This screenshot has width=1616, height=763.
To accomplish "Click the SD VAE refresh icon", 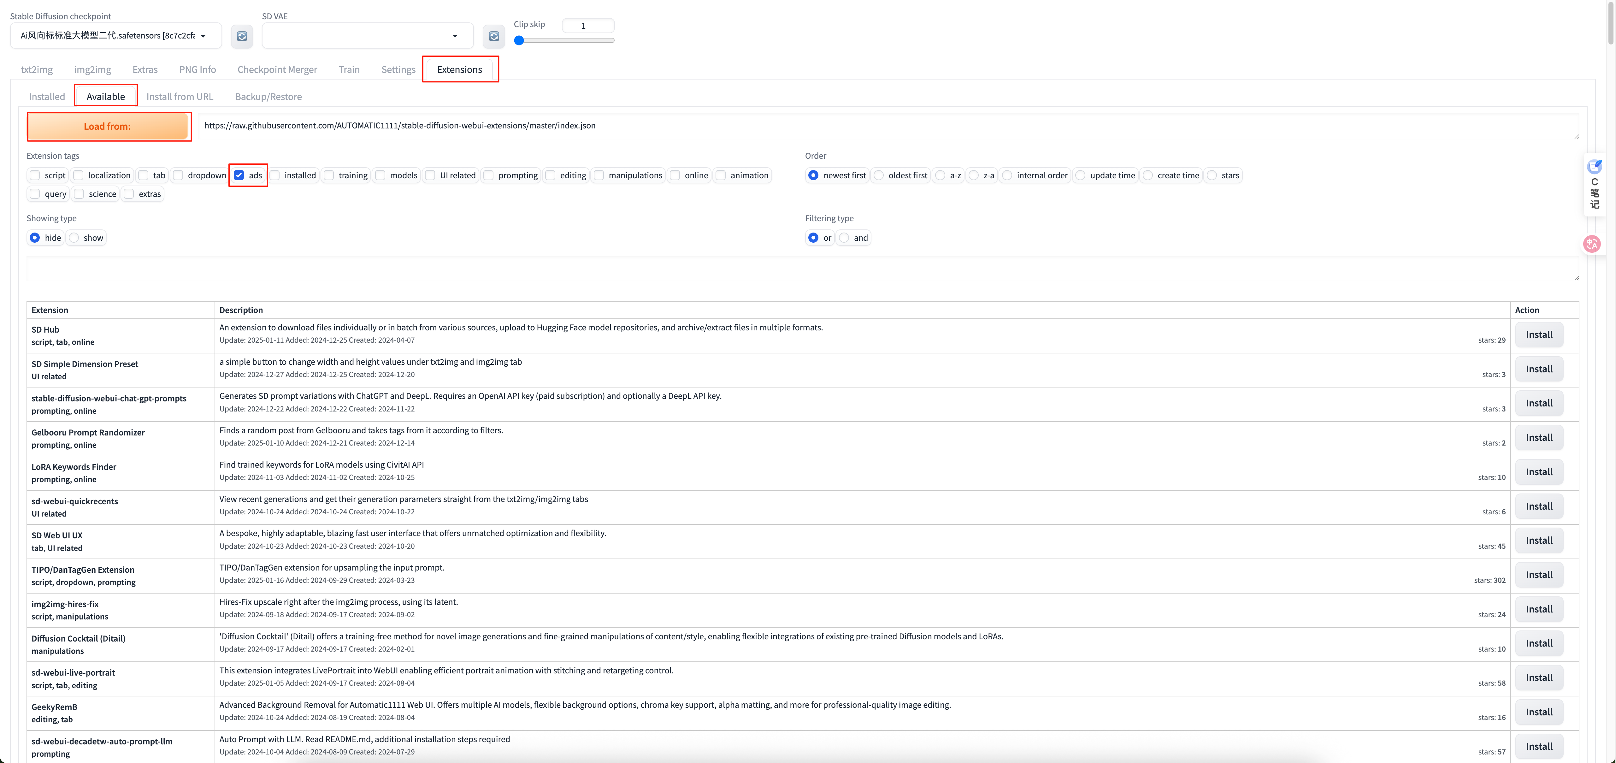I will (x=494, y=36).
